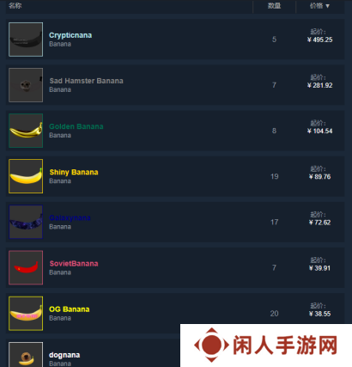
Task: Sort by the quantity column header
Action: (x=274, y=6)
